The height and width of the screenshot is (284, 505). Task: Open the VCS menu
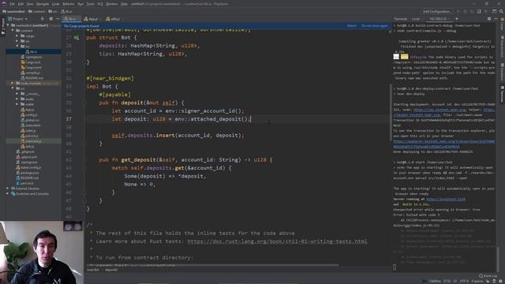click(100, 4)
